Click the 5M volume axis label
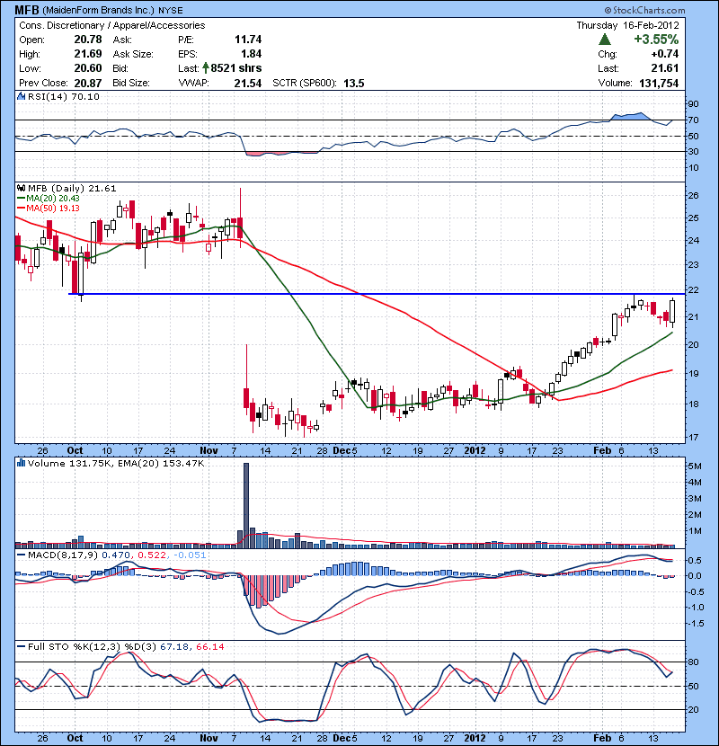Screen dimensions: 719x746 pos(695,466)
